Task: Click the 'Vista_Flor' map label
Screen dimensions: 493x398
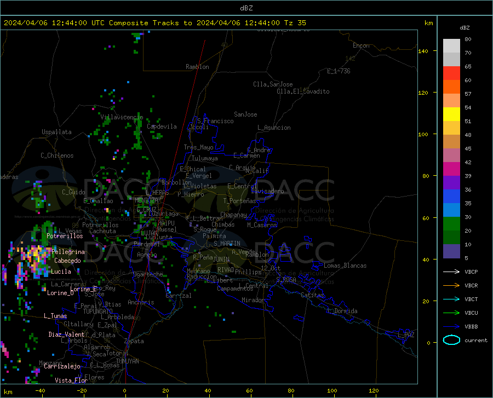Action: click(x=71, y=380)
